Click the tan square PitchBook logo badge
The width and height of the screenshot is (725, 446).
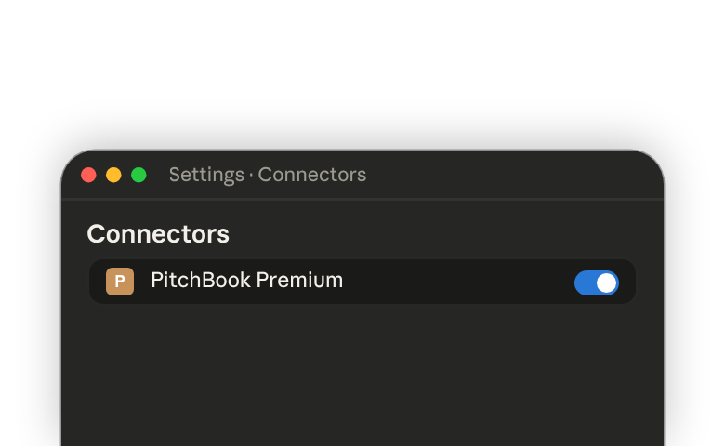click(120, 281)
